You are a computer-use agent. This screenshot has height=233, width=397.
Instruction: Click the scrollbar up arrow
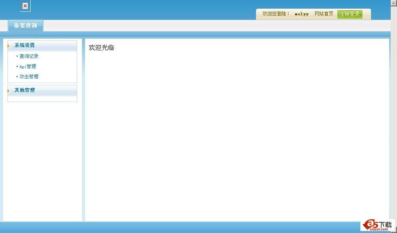tap(394, 2)
